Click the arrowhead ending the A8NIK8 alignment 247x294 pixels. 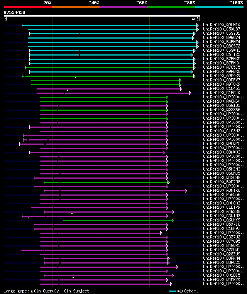(x=186, y=191)
